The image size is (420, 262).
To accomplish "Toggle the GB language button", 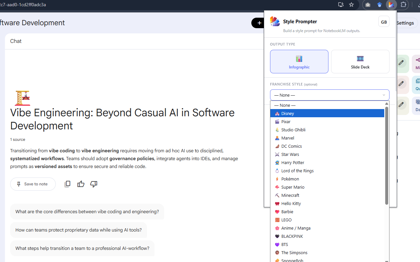I will pos(384,22).
